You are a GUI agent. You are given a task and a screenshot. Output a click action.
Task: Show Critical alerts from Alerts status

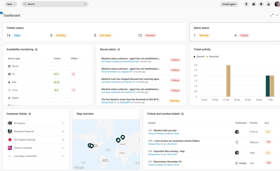tap(244, 35)
